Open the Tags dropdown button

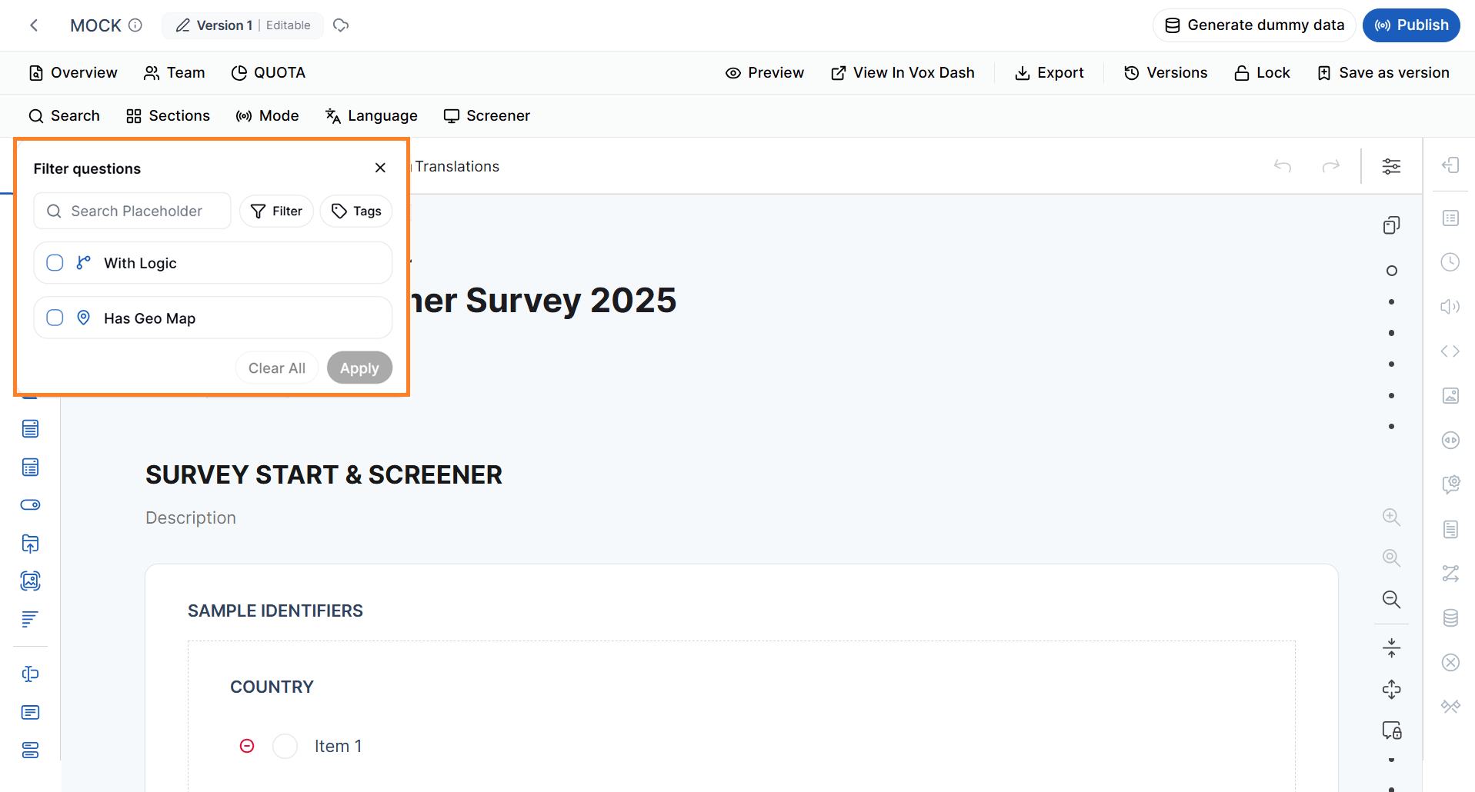coord(356,211)
